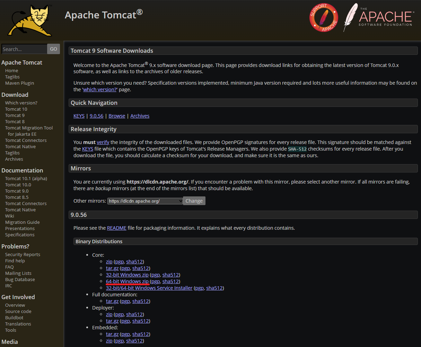Click the Support Apache badge icon

click(x=324, y=18)
